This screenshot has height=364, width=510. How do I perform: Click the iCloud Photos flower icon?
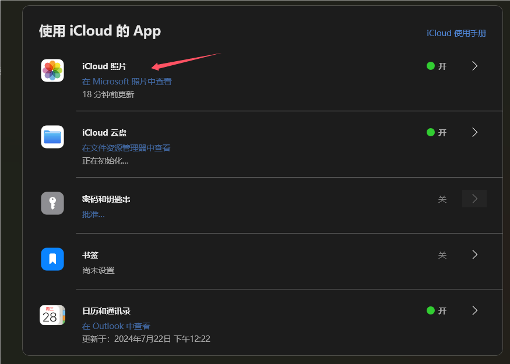52,70
